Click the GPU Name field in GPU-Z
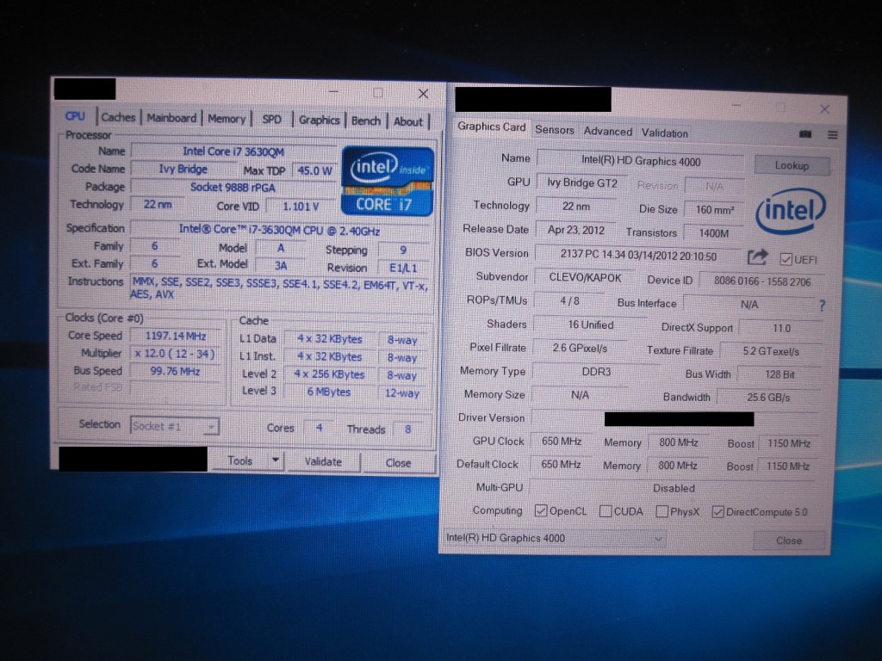Viewport: 882px width, 661px height. pos(641,161)
